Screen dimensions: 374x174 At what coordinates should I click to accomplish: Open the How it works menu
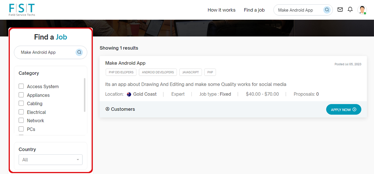(x=221, y=10)
